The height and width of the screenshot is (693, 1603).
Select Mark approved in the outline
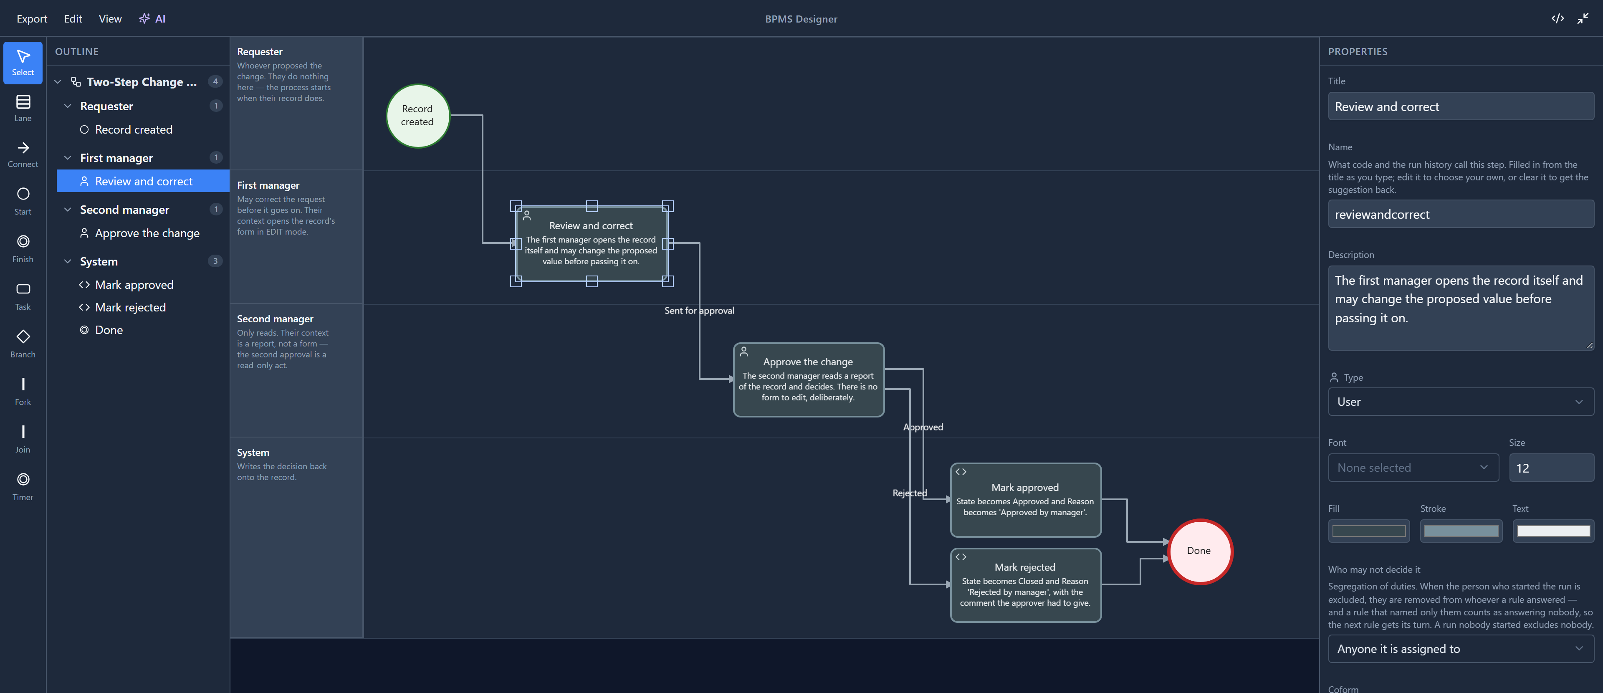143,285
